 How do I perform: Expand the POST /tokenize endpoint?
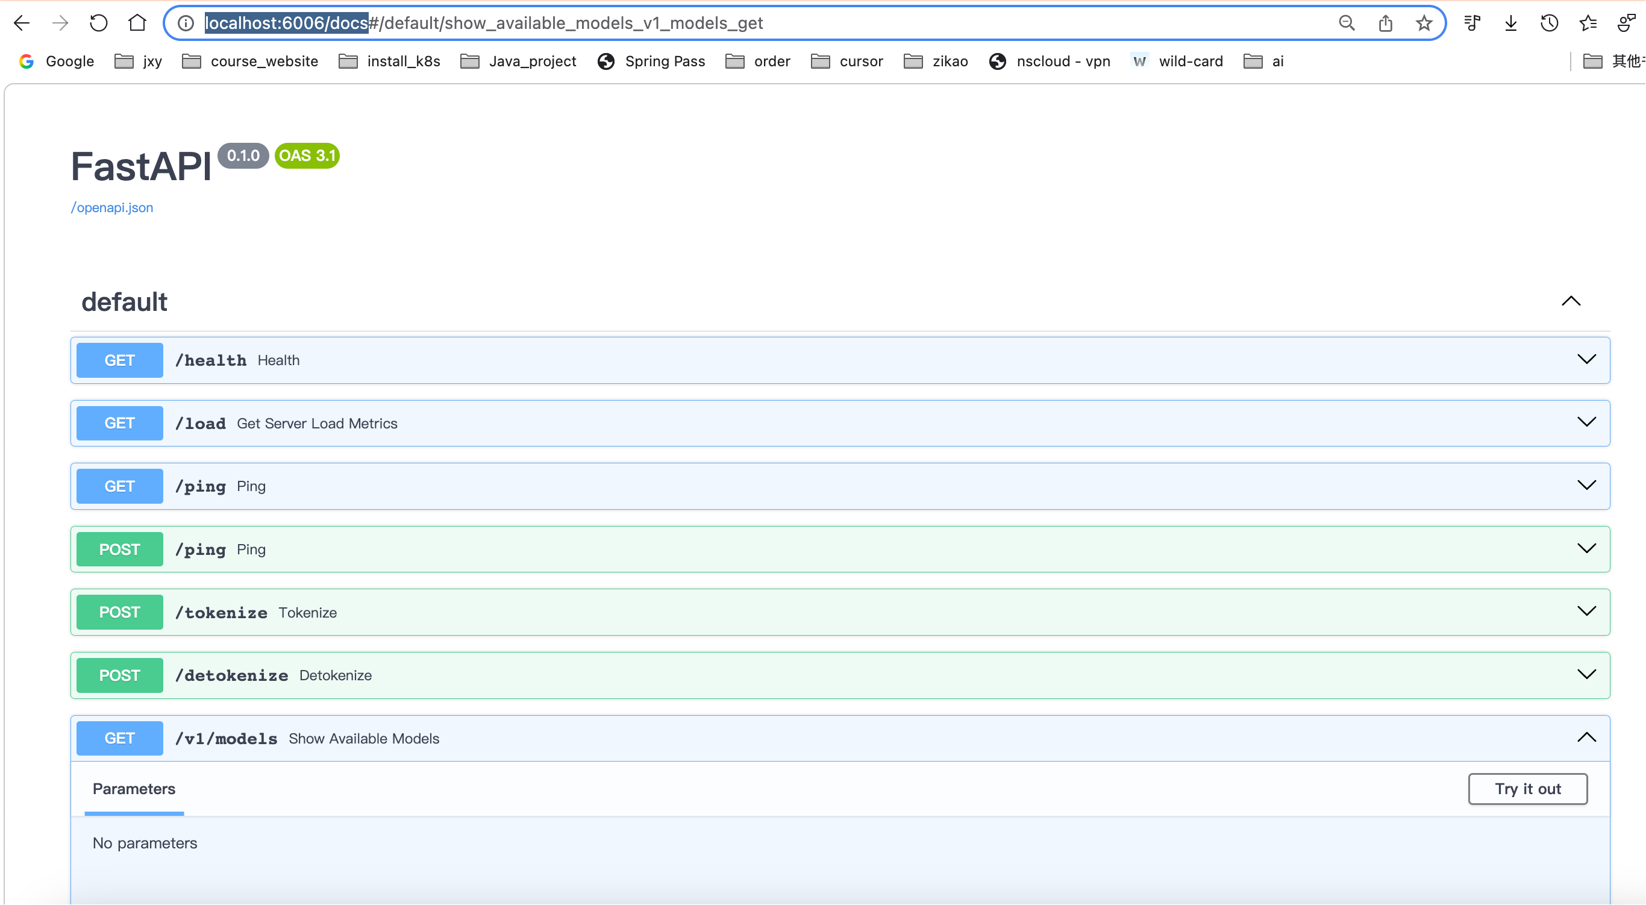pos(1586,612)
